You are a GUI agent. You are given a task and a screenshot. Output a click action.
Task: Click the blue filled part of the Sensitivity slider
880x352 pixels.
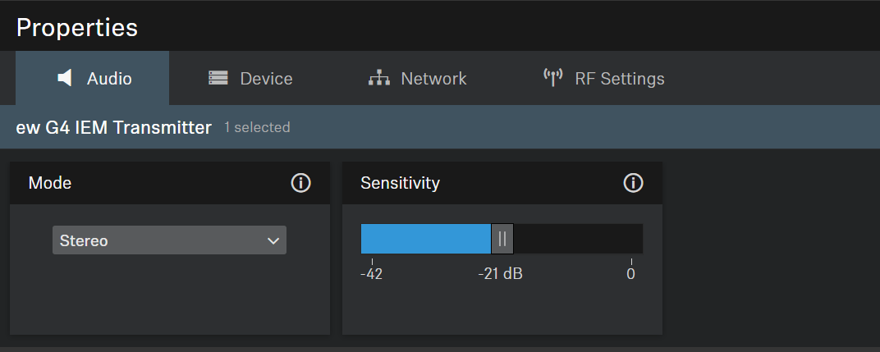point(425,239)
